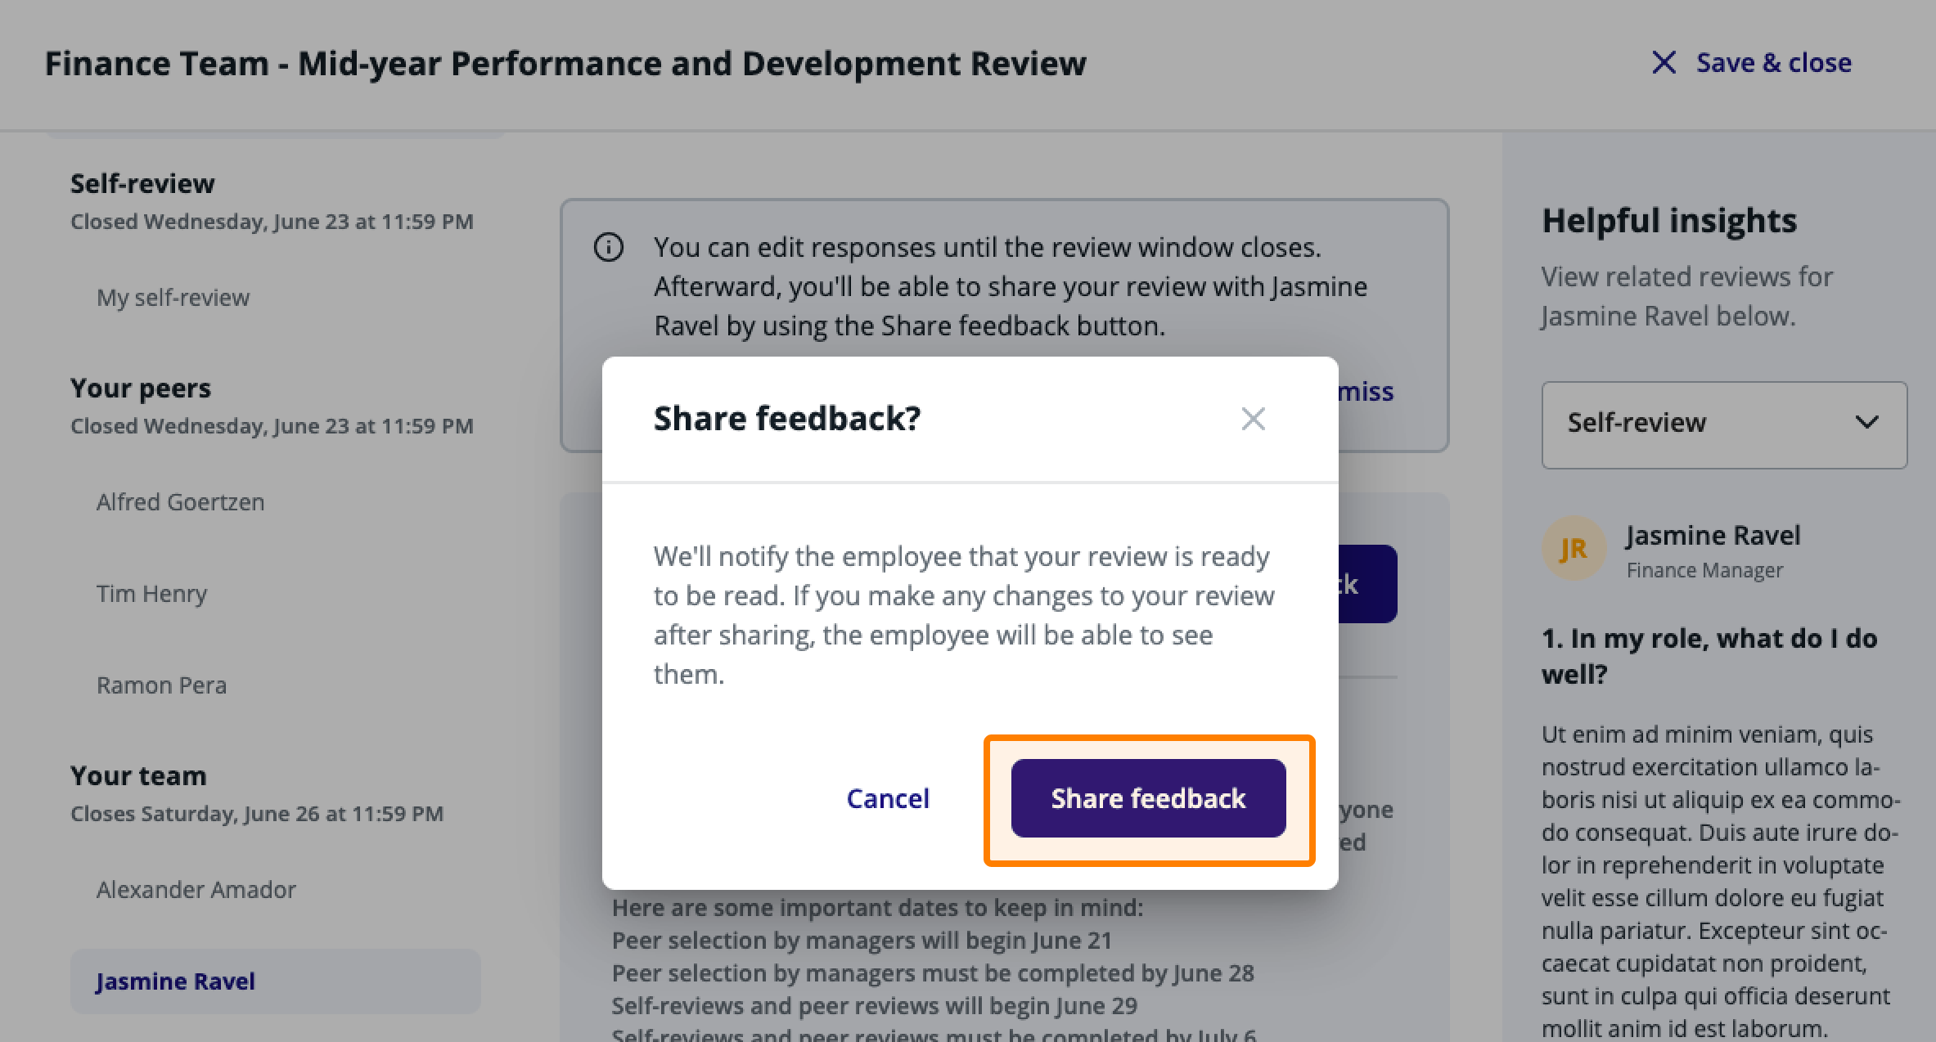Select Tim Henry peer review
The height and width of the screenshot is (1042, 1936).
click(151, 594)
